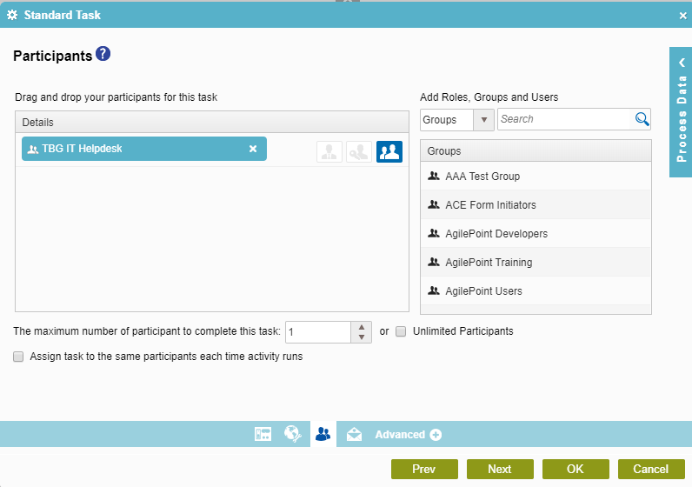This screenshot has height=487, width=692.
Task: Open the Groups type dropdown
Action: point(456,119)
